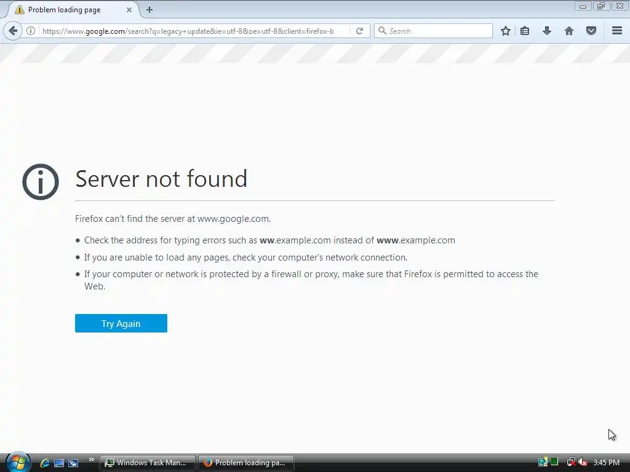Image resolution: width=630 pixels, height=472 pixels.
Task: Click the green Task Manager CPU tray icon
Action: pyautogui.click(x=554, y=462)
